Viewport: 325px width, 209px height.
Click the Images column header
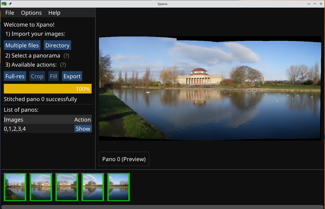(x=13, y=120)
